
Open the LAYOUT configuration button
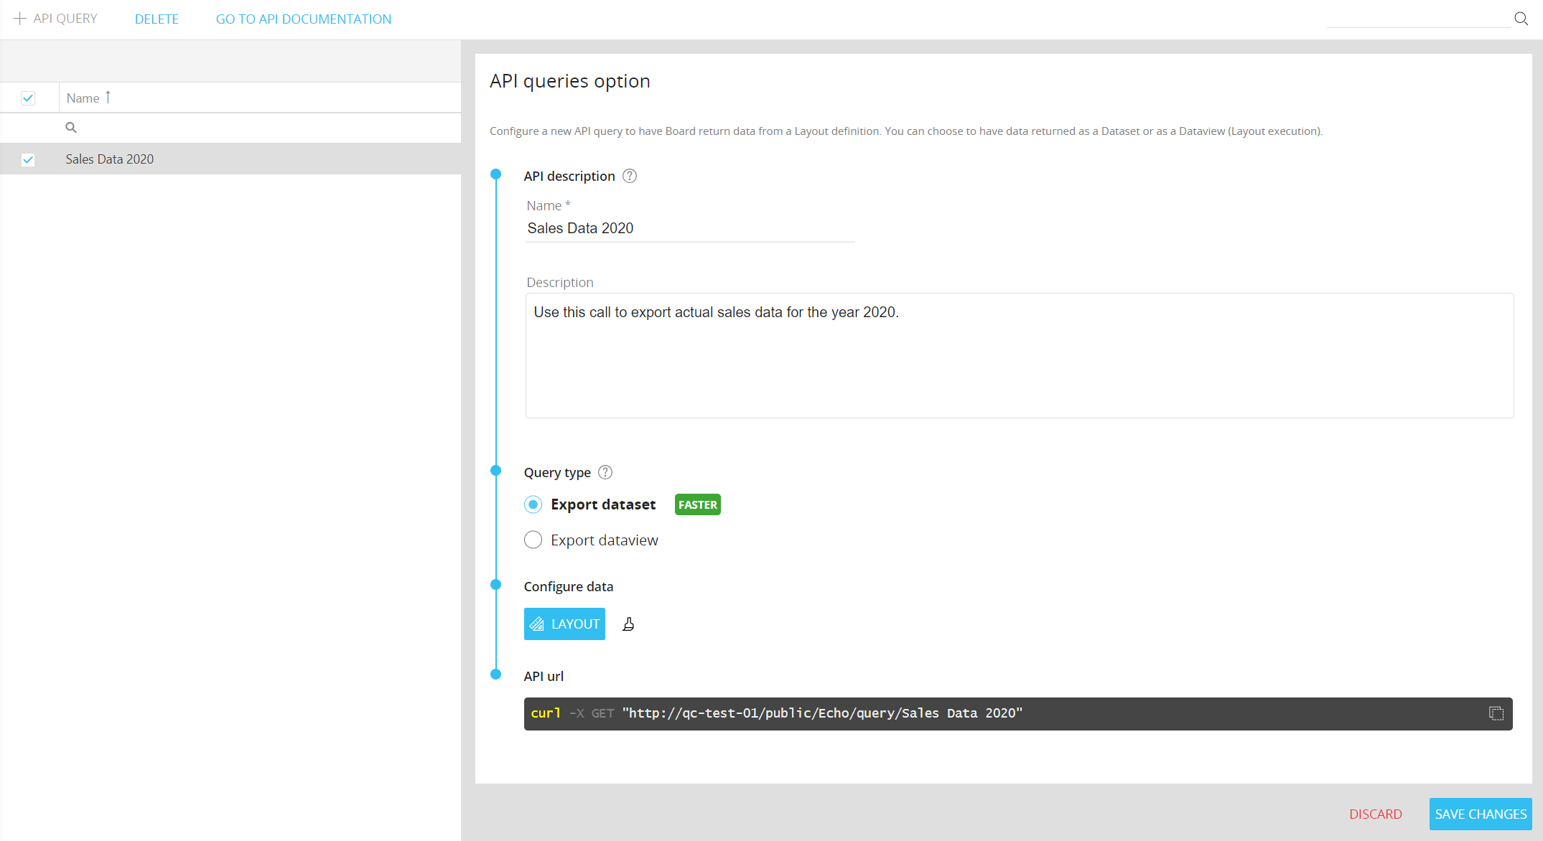[564, 624]
